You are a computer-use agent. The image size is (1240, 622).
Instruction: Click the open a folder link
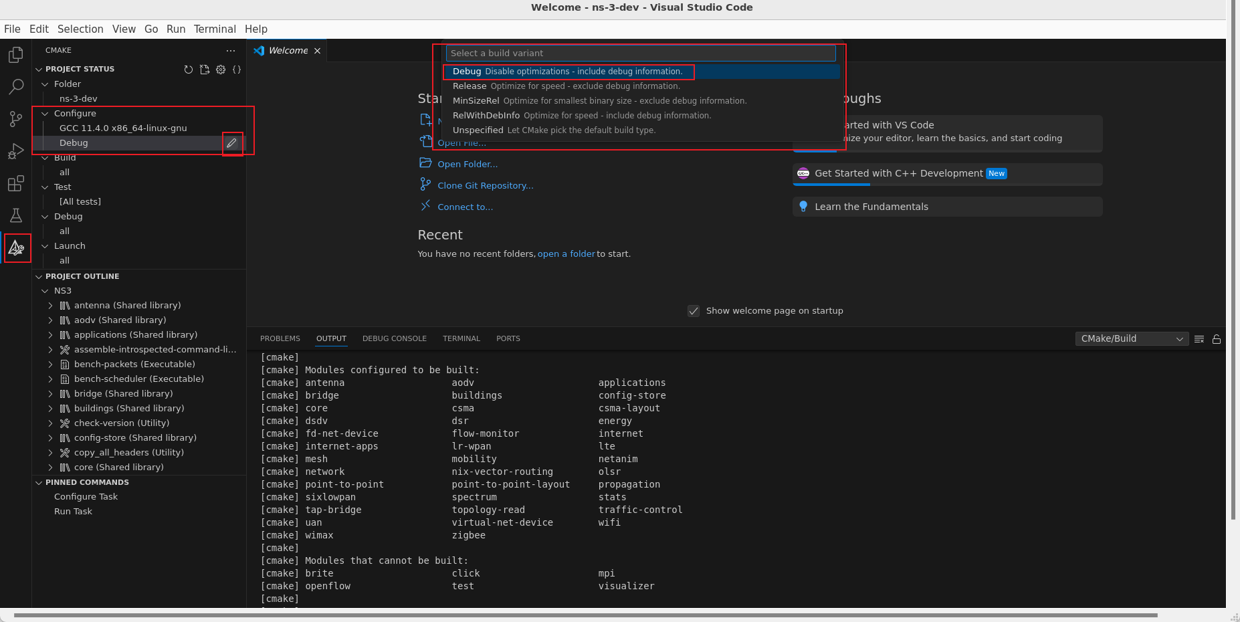coord(566,254)
